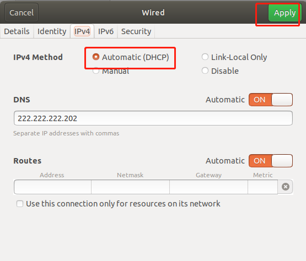The height and width of the screenshot is (261, 306).
Task: Toggle the DNS Automatic switch
Action: (x=271, y=100)
